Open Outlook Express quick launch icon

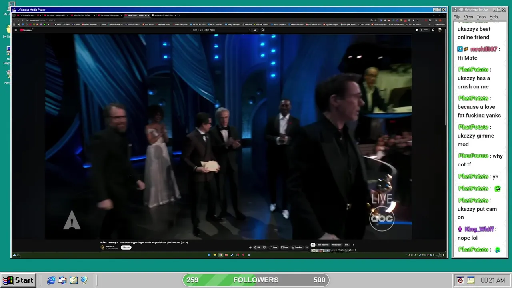pos(62,280)
